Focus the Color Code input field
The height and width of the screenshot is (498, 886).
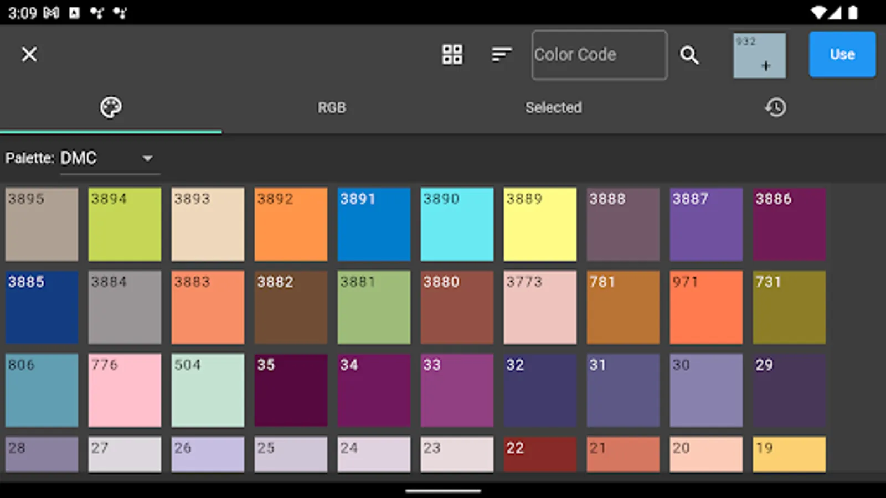click(x=599, y=55)
